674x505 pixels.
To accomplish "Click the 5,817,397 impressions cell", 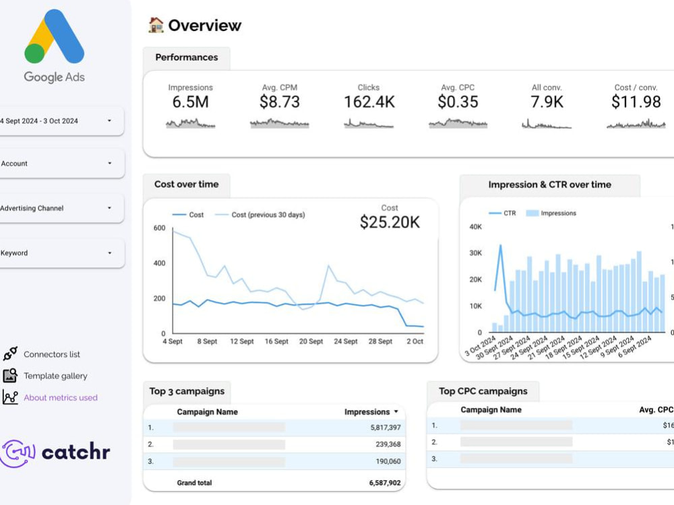I will (x=385, y=428).
